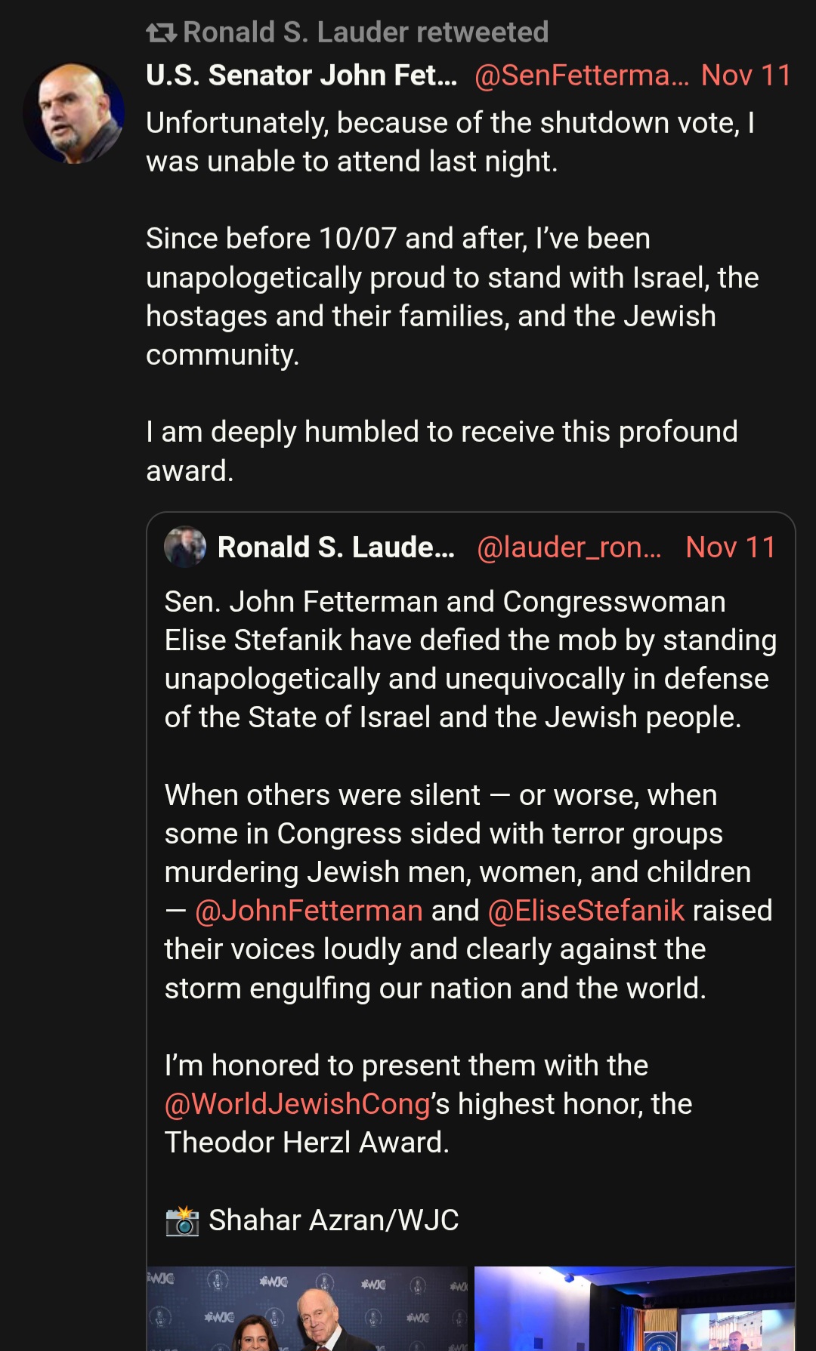Tap the camera emoji before Shahar Azran/WJC

pos(182,1220)
